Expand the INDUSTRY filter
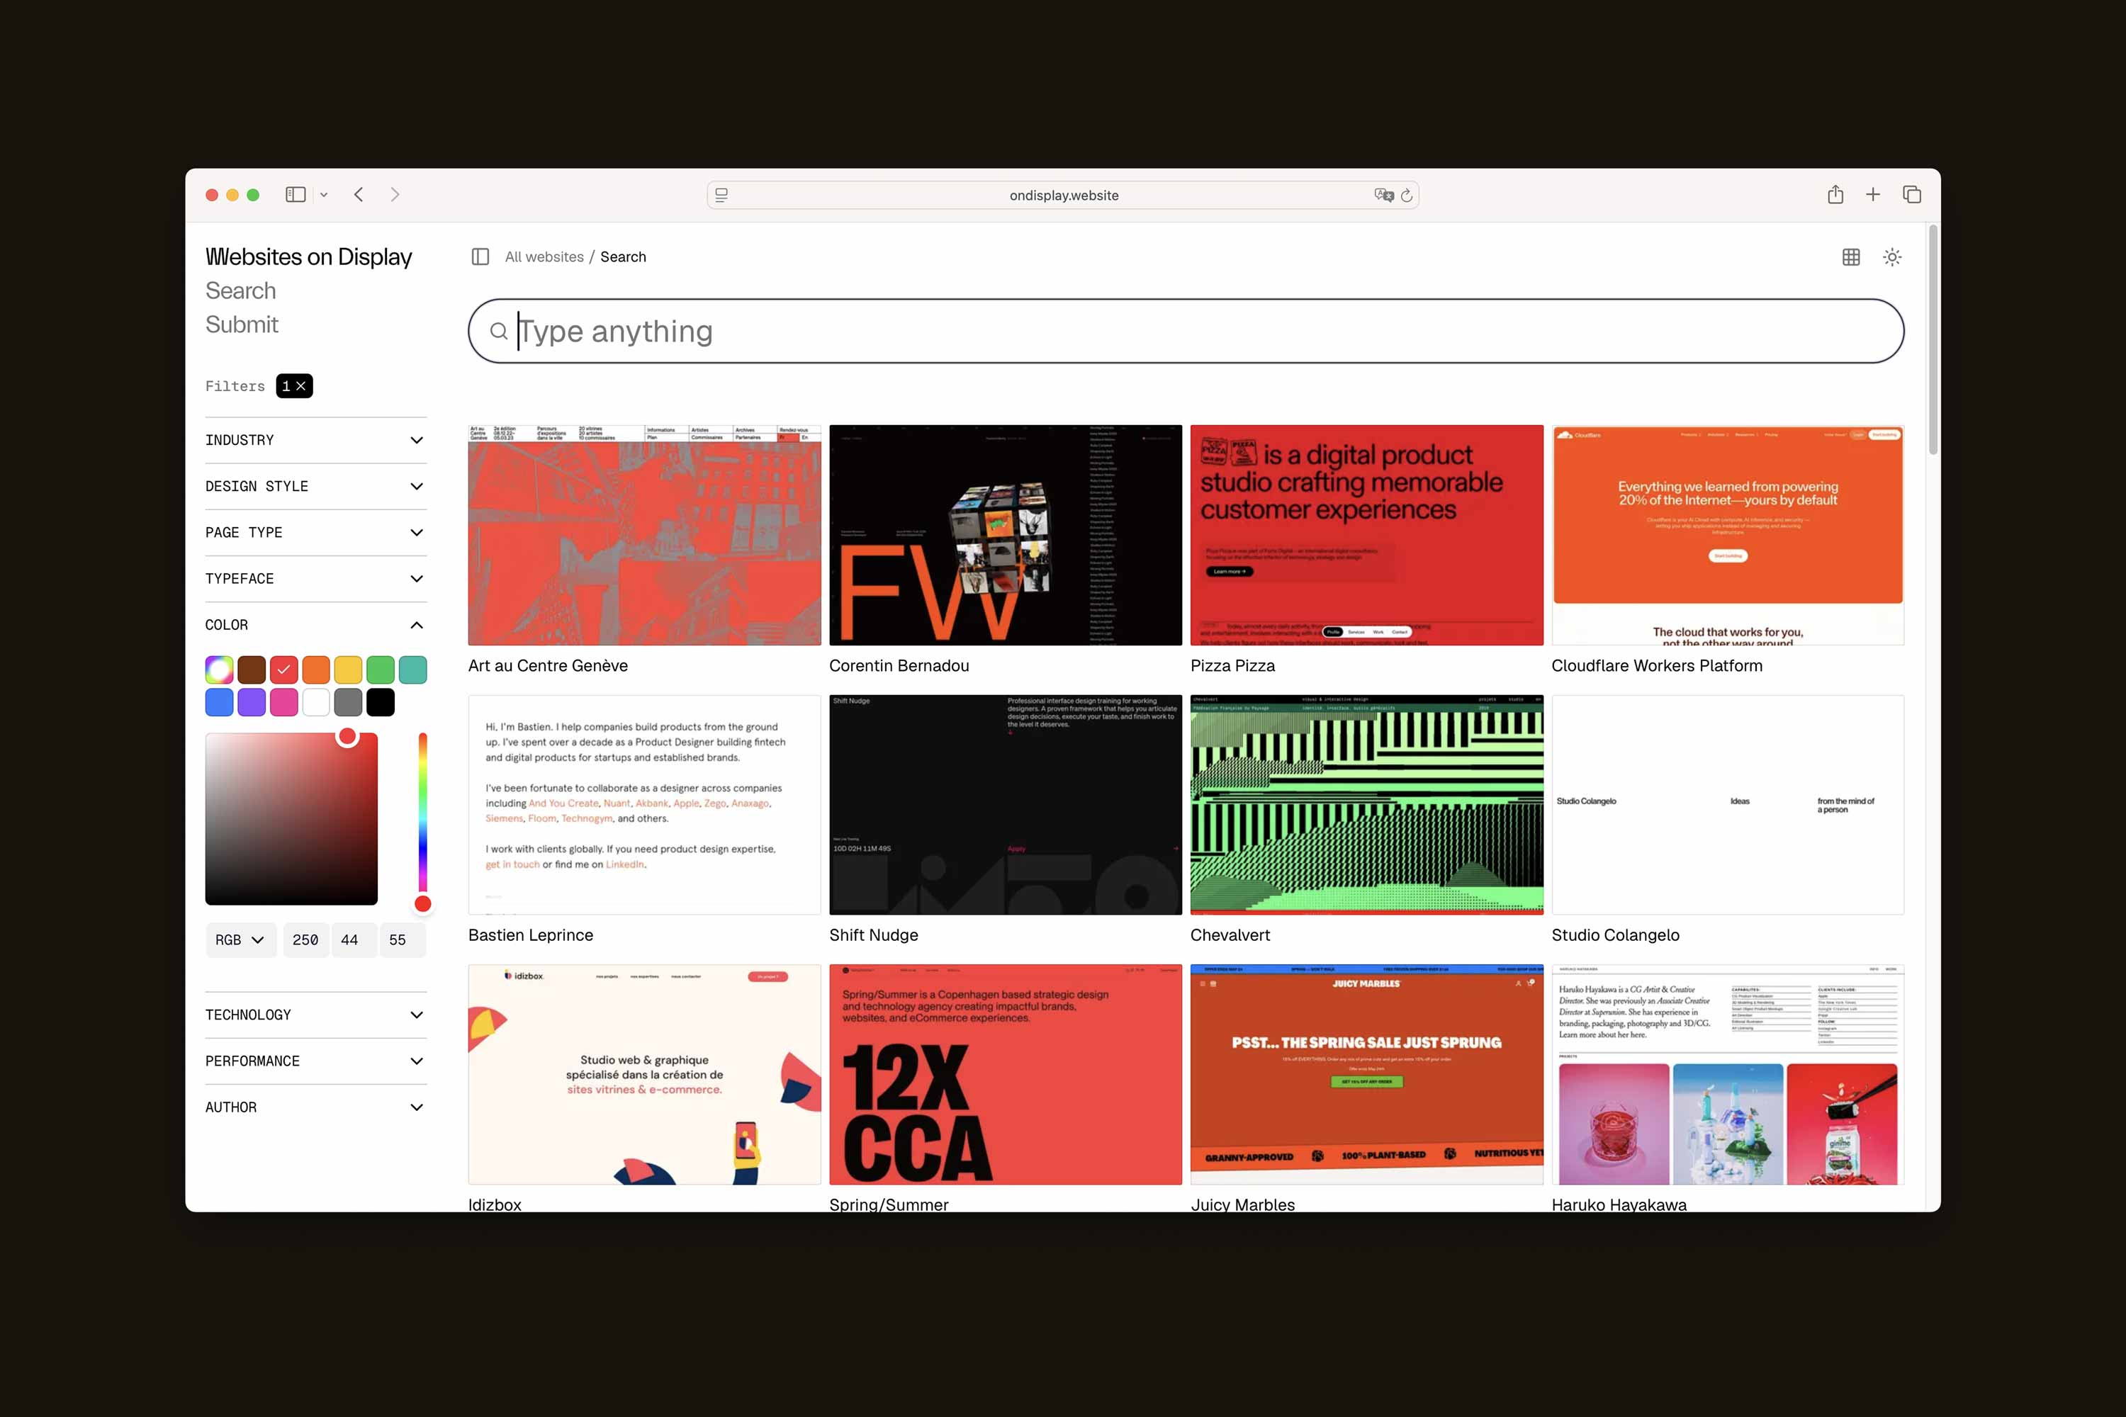The width and height of the screenshot is (2126, 1417). (315, 440)
